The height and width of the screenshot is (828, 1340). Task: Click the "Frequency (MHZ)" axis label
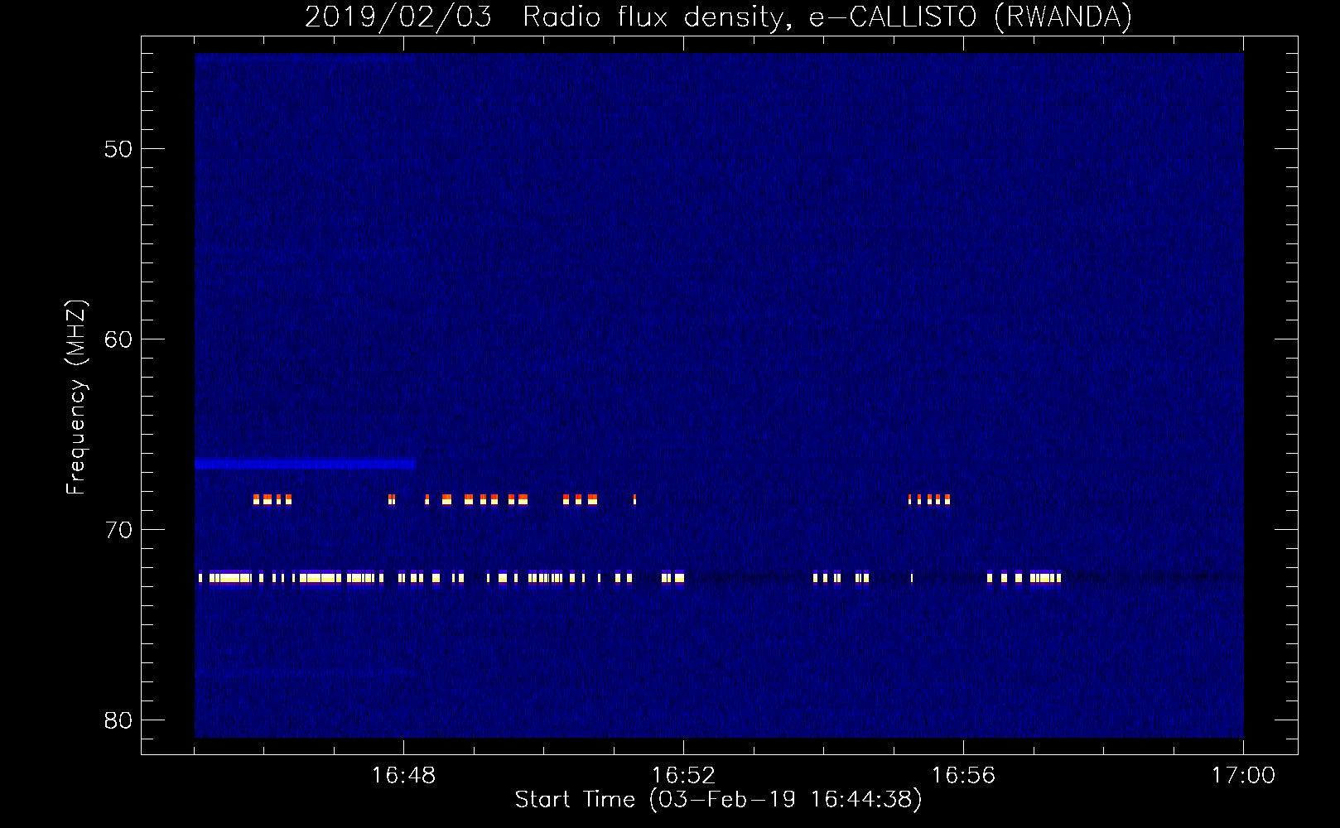(76, 397)
